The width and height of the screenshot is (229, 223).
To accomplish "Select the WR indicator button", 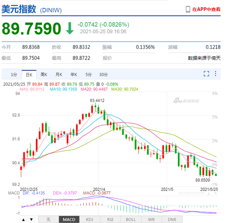I will click(x=152, y=220).
